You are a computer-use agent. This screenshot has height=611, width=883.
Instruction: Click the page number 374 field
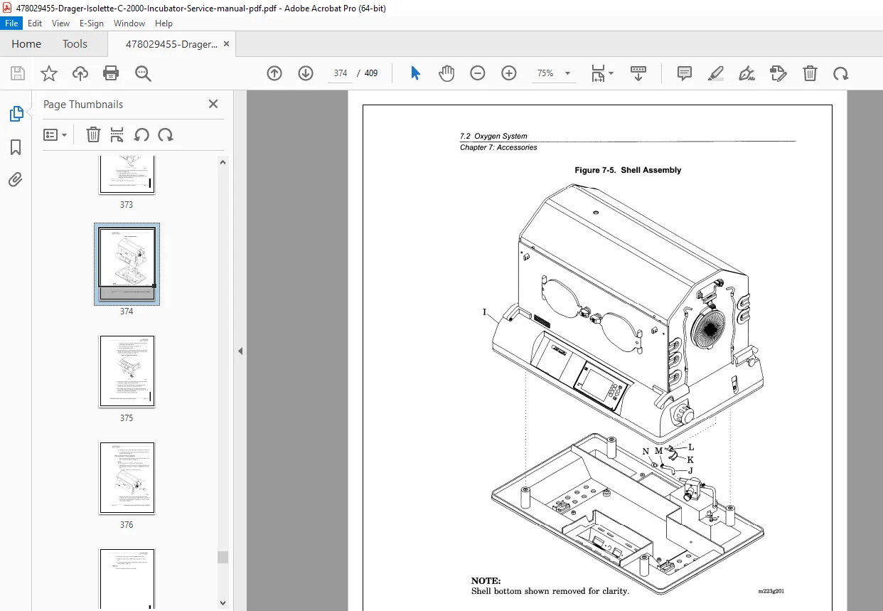coord(341,73)
